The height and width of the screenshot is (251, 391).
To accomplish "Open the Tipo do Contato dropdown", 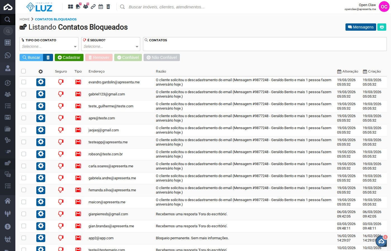I will [49, 46].
